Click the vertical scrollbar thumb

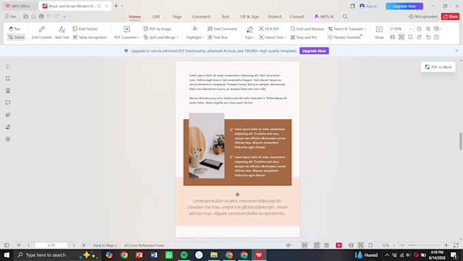click(460, 141)
